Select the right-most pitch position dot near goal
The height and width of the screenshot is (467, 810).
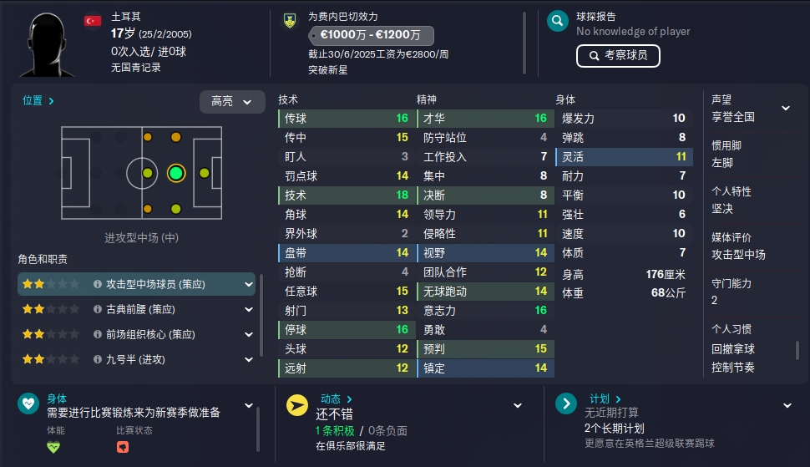(x=205, y=173)
